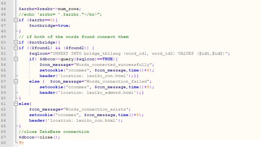
Task: Click the setcookie call on line 58
Action: click(x=97, y=87)
